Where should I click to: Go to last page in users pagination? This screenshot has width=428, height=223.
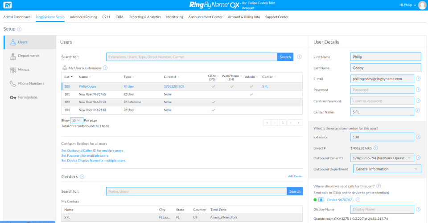[x=299, y=123]
